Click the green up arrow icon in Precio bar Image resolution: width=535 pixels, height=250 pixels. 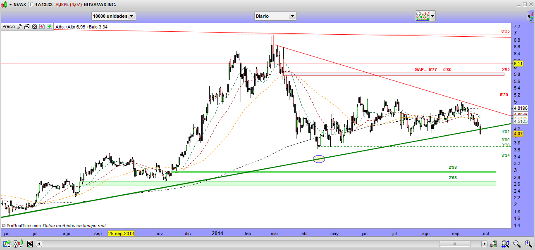[x=49, y=27]
